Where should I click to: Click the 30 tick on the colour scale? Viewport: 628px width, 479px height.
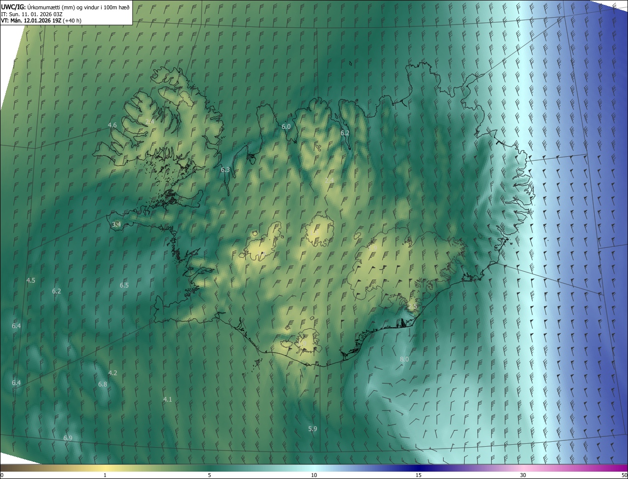pyautogui.click(x=523, y=475)
